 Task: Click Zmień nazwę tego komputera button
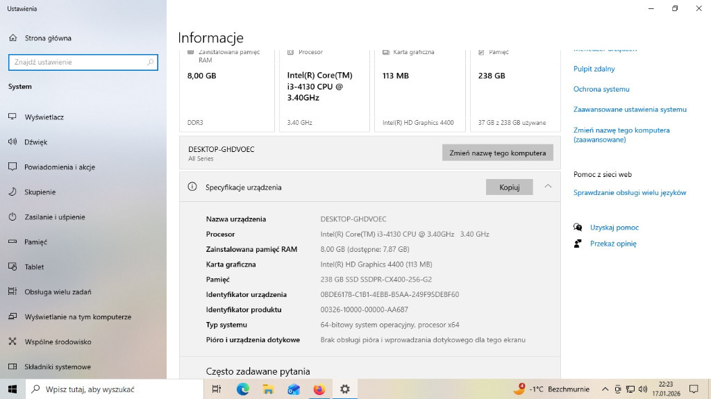tap(497, 153)
